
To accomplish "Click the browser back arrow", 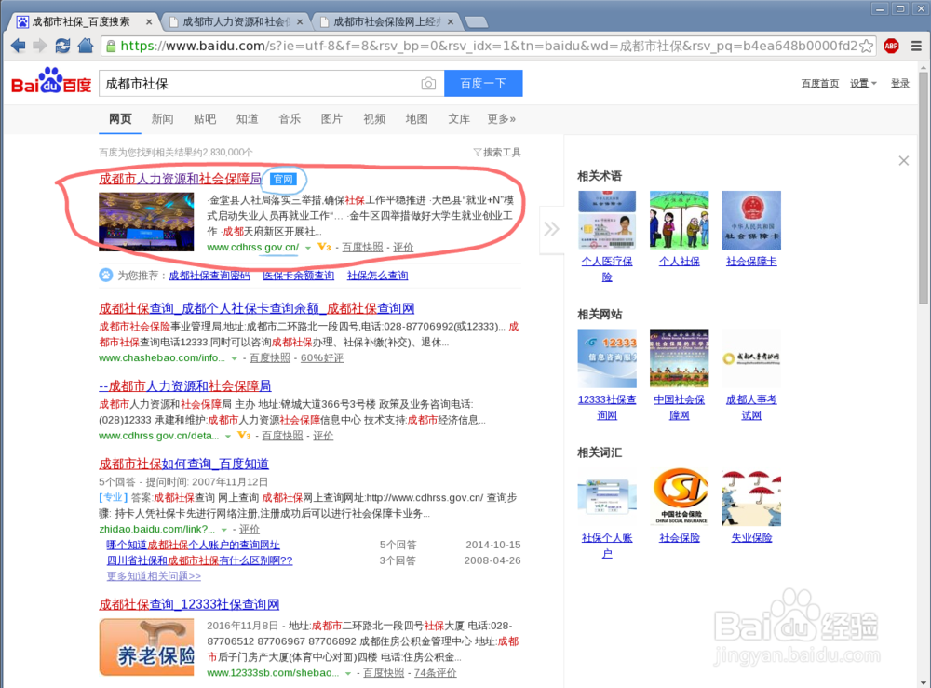I will [x=18, y=46].
